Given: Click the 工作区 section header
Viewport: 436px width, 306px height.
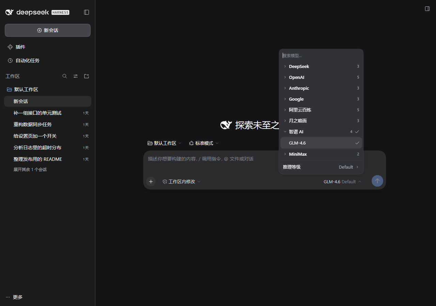Looking at the screenshot, I should coord(13,76).
